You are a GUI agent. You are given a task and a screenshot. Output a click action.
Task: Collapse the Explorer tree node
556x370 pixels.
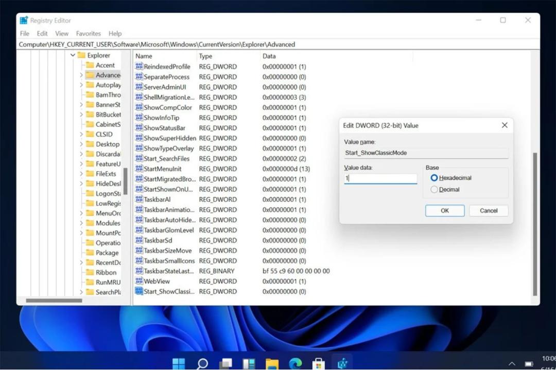(x=73, y=55)
